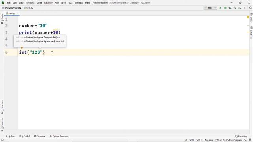Change UTF-8 file encoding
This screenshot has height=142, width=253.
[x=199, y=140]
